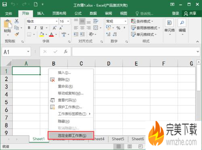Apply cell borders icon
The image size is (202, 150).
pos(29,35)
